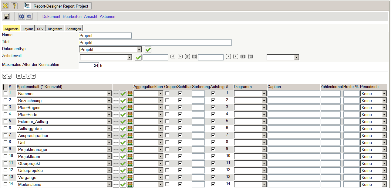Click the ellipsis button in Auftraggeber row

tap(116, 129)
